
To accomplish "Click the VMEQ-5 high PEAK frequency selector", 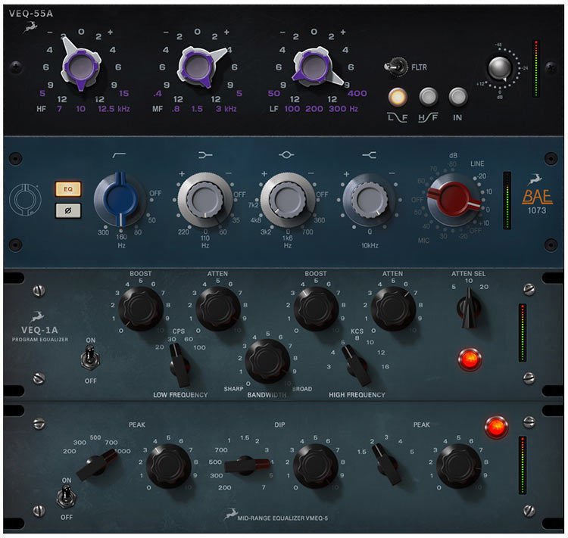I will pos(388,465).
